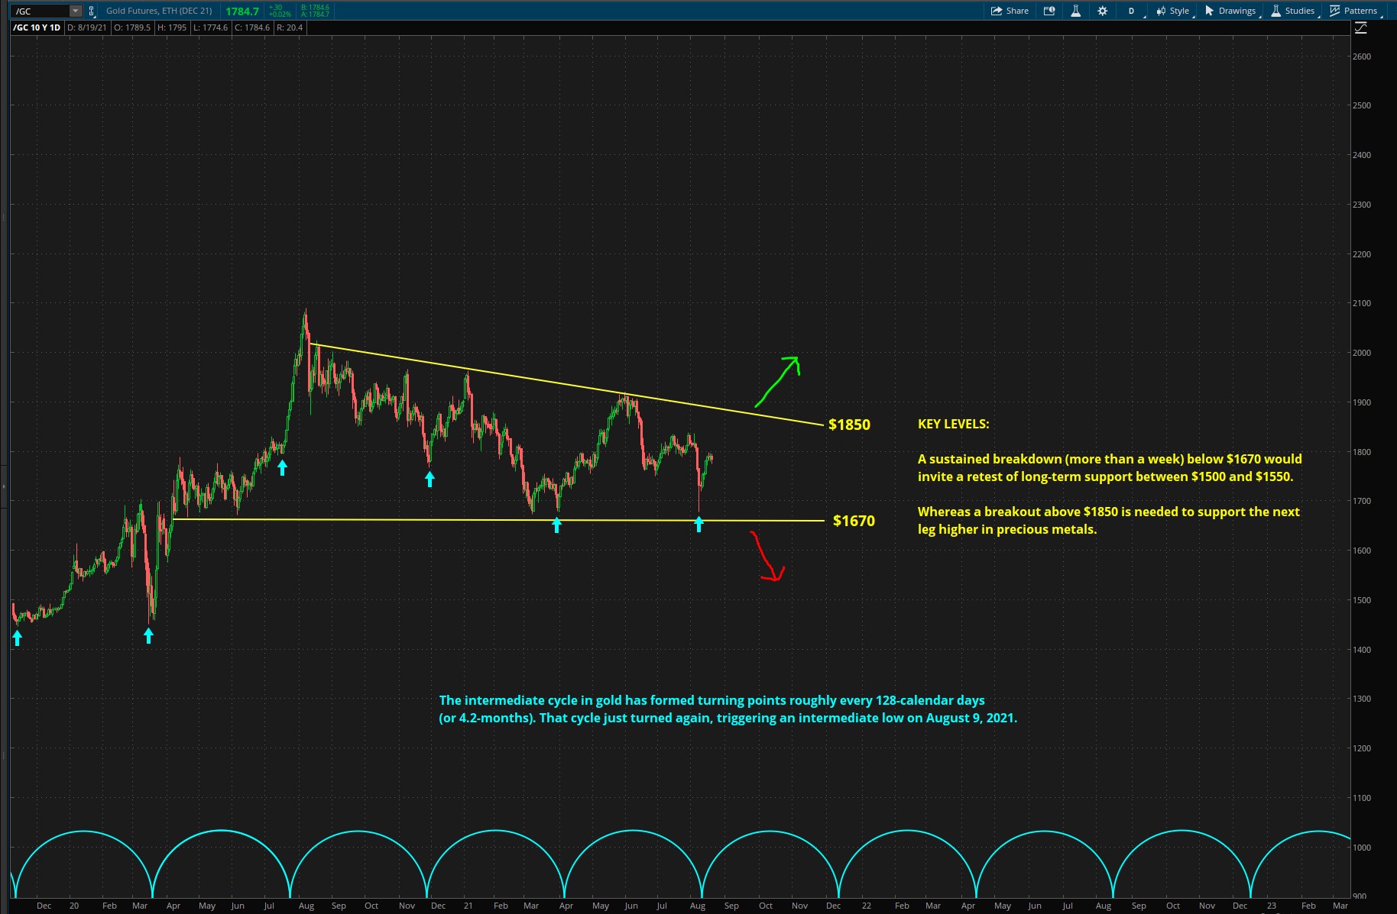Click the $1850 resistance label

[849, 425]
